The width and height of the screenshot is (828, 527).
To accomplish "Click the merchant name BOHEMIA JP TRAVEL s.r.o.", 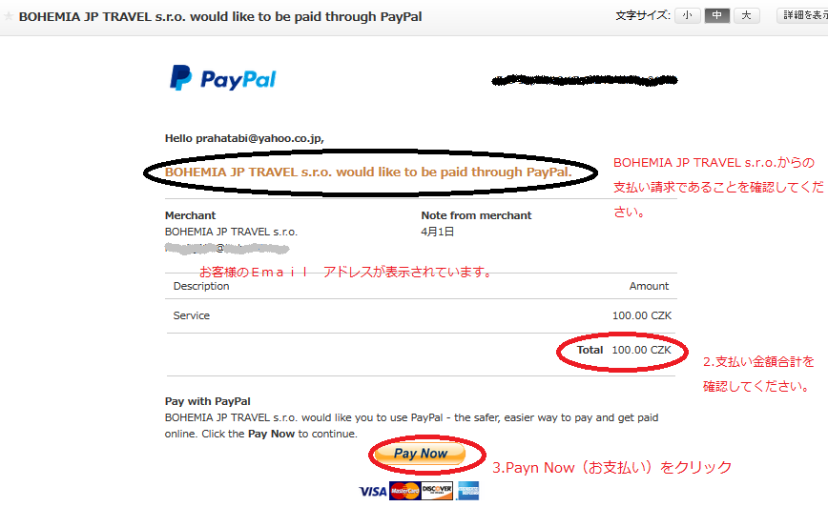I will 231,232.
